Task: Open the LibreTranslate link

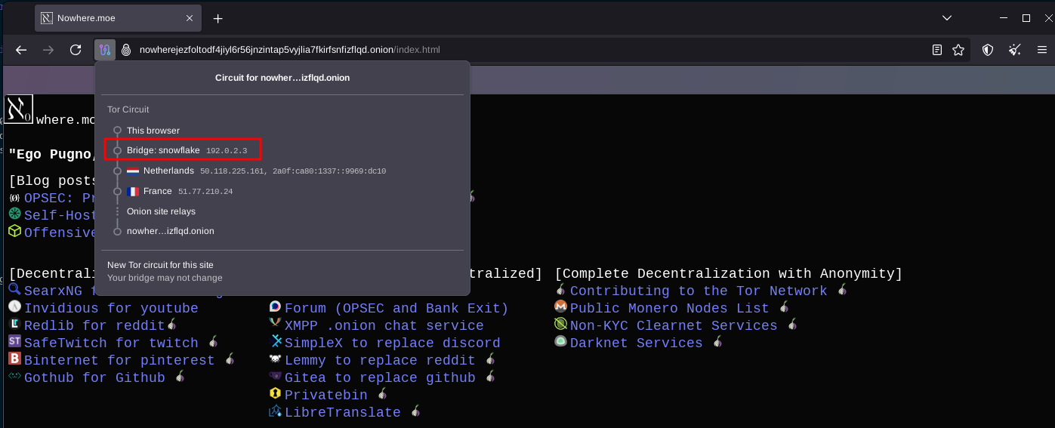Action: [x=343, y=413]
